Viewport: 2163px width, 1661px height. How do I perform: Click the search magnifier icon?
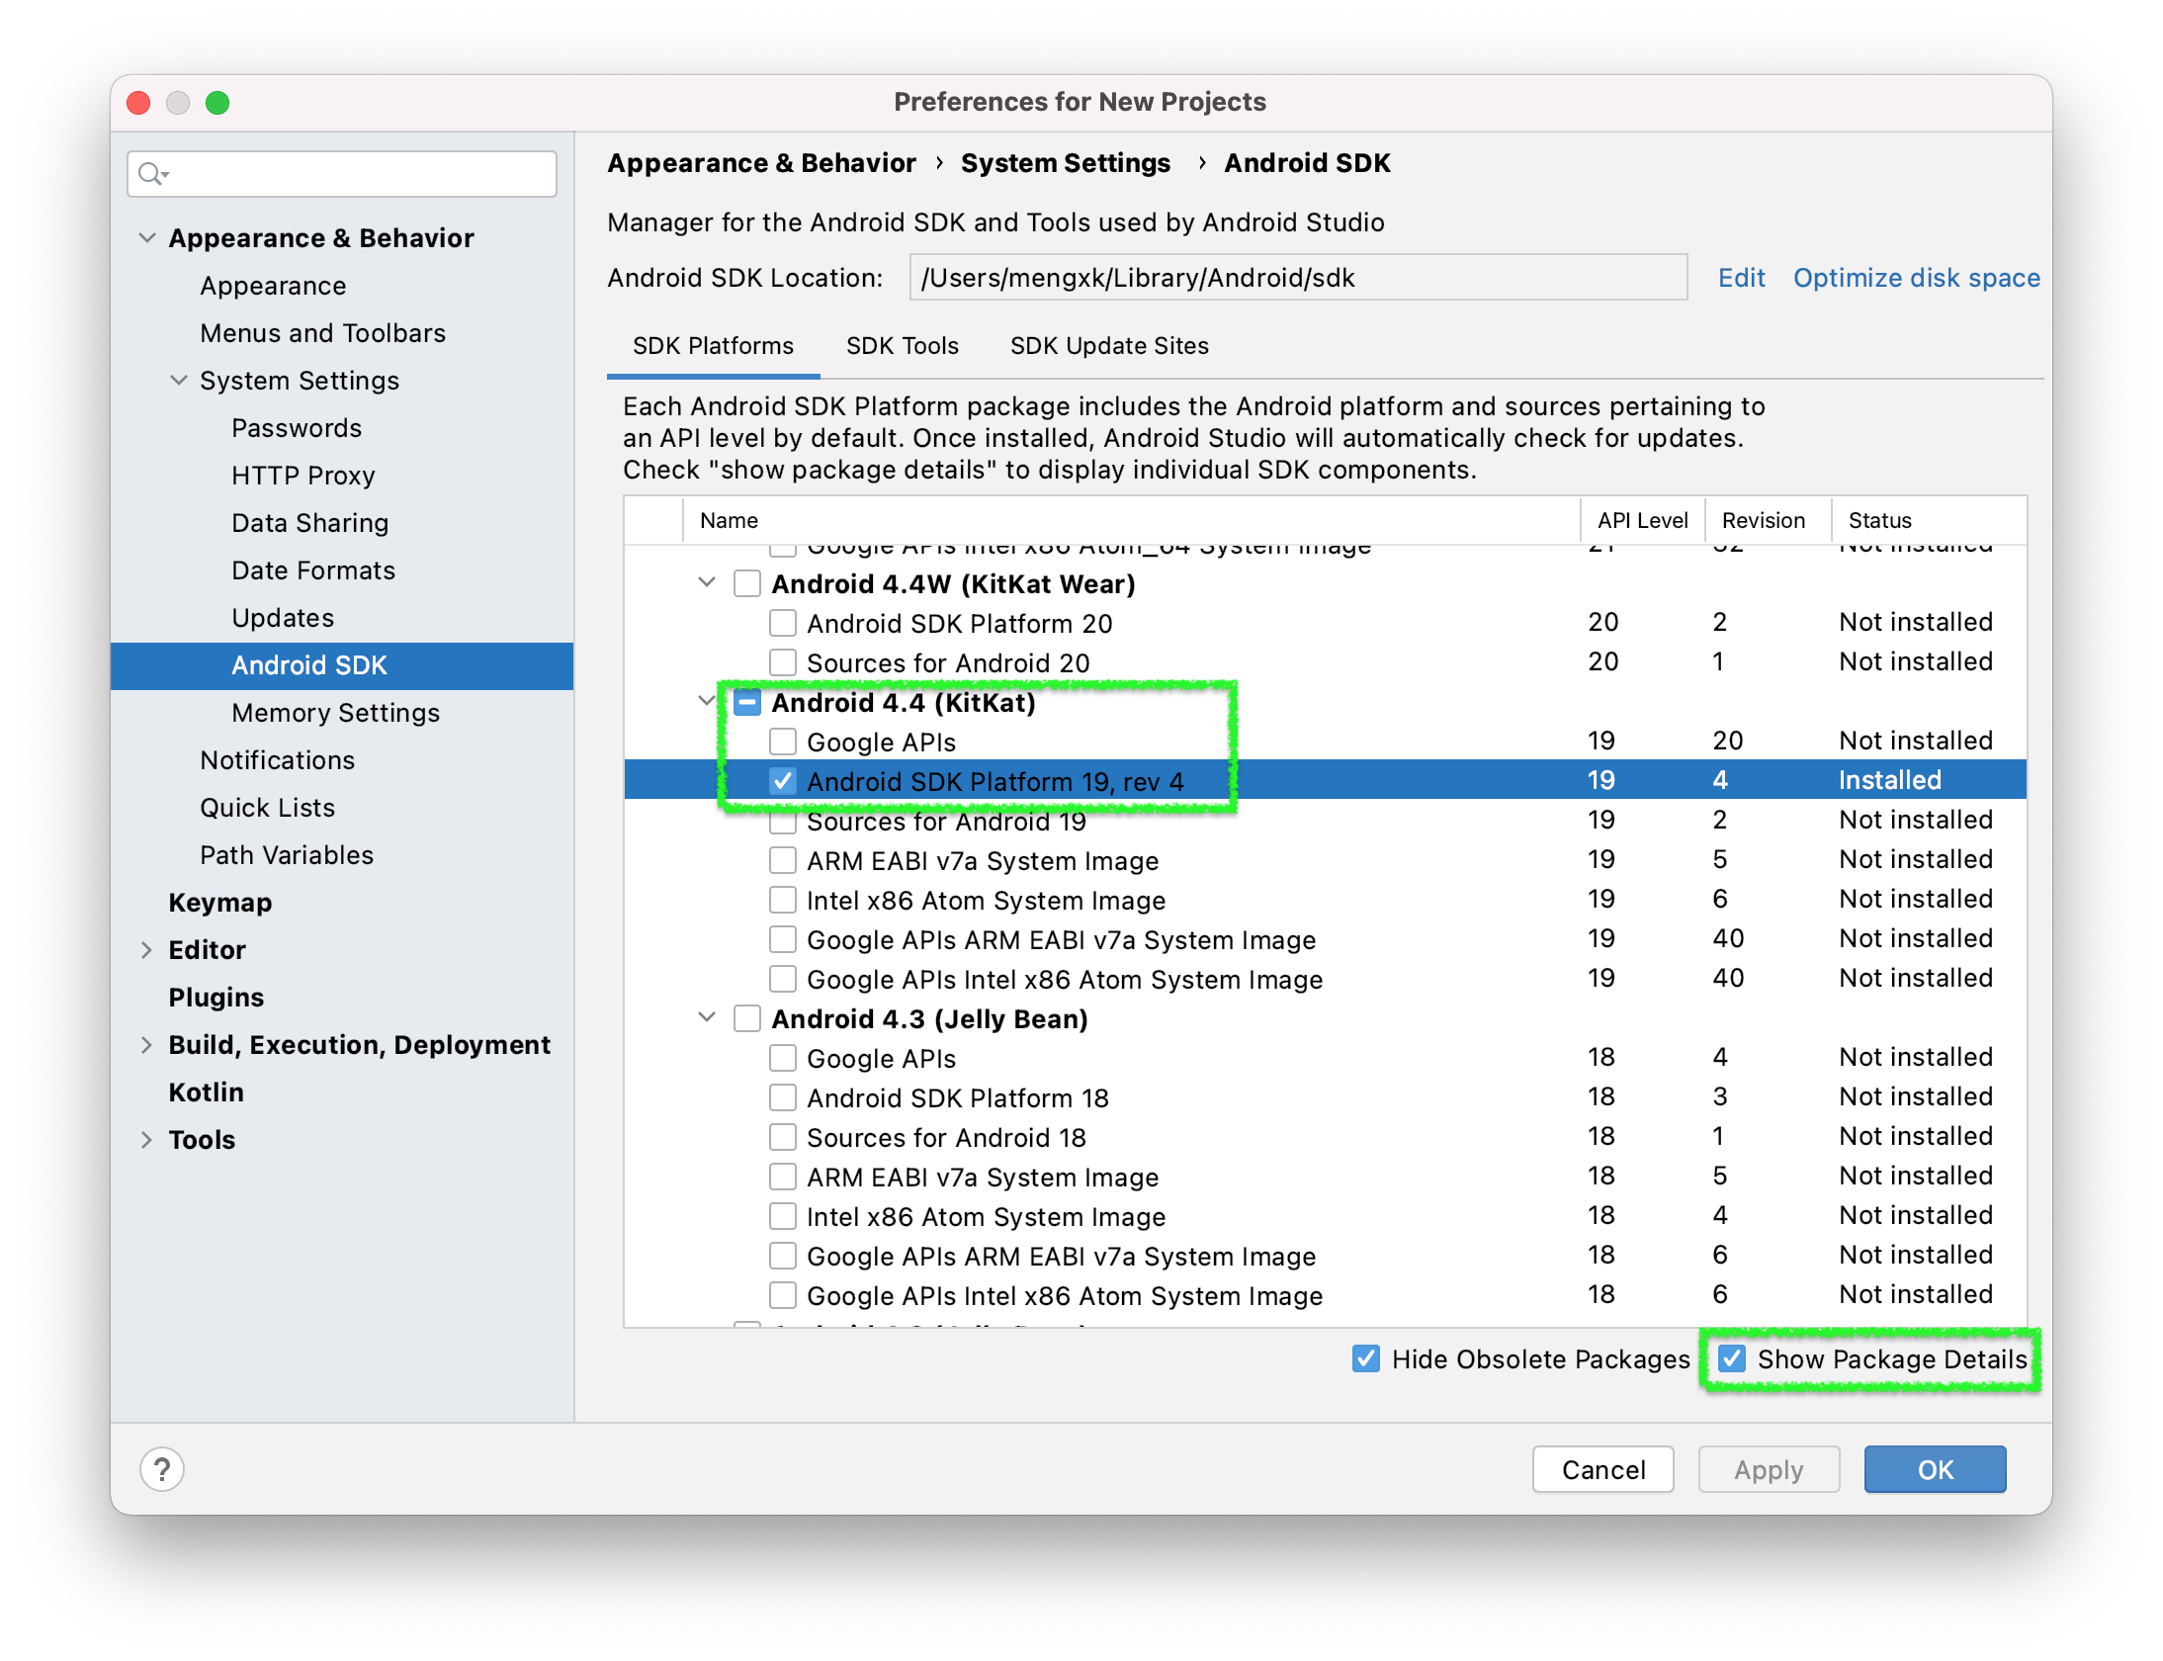(151, 174)
